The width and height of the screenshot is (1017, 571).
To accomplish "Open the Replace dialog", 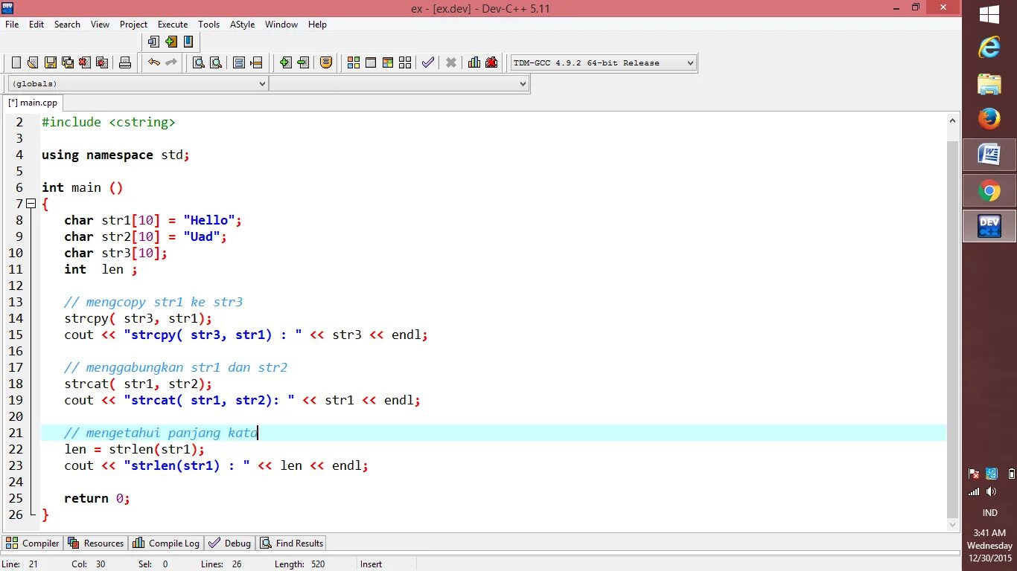I will coord(216,62).
